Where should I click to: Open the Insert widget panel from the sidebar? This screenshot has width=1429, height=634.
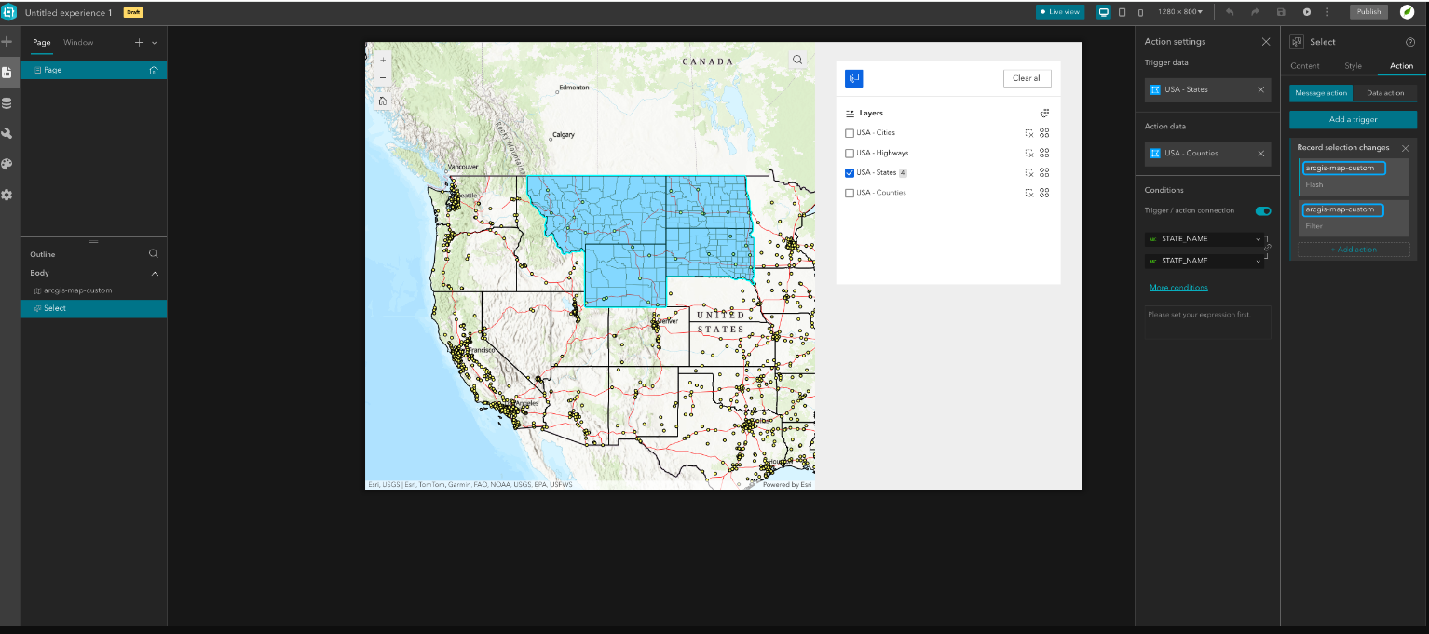[x=7, y=41]
